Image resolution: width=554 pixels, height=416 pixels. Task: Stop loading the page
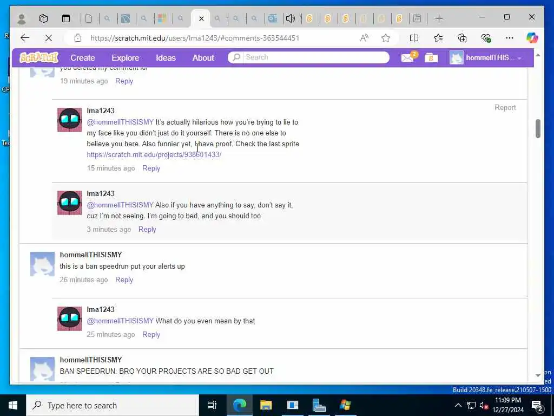click(49, 38)
